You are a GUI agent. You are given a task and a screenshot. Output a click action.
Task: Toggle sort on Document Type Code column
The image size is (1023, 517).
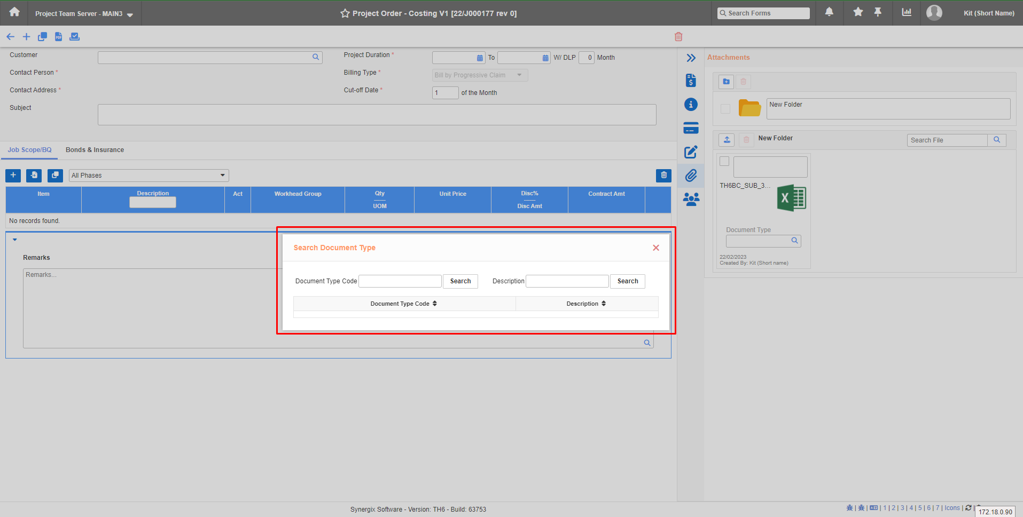click(435, 303)
